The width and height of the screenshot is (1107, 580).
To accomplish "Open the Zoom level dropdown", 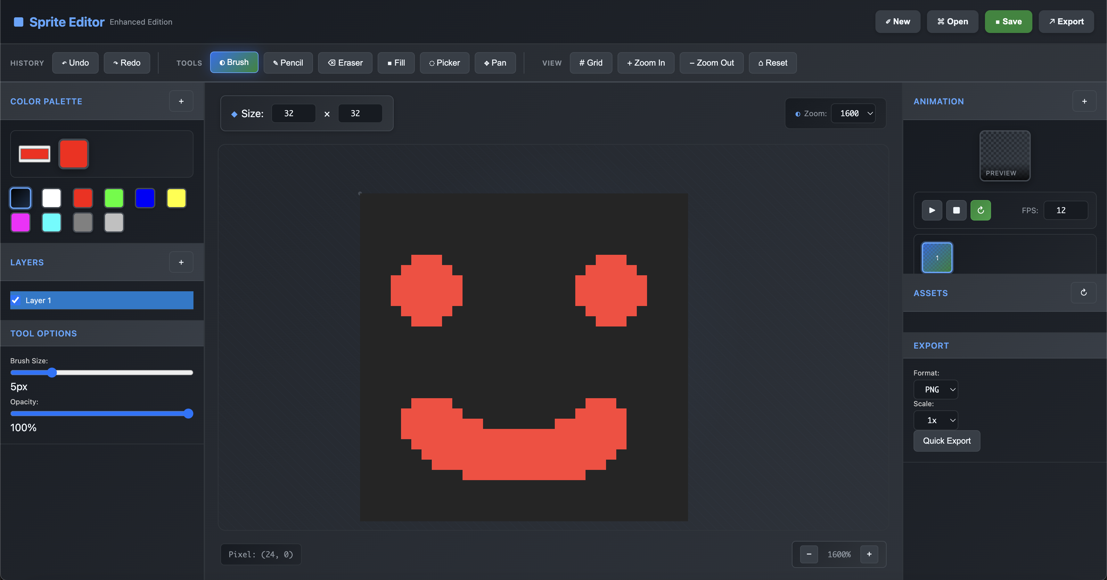I will (x=853, y=113).
